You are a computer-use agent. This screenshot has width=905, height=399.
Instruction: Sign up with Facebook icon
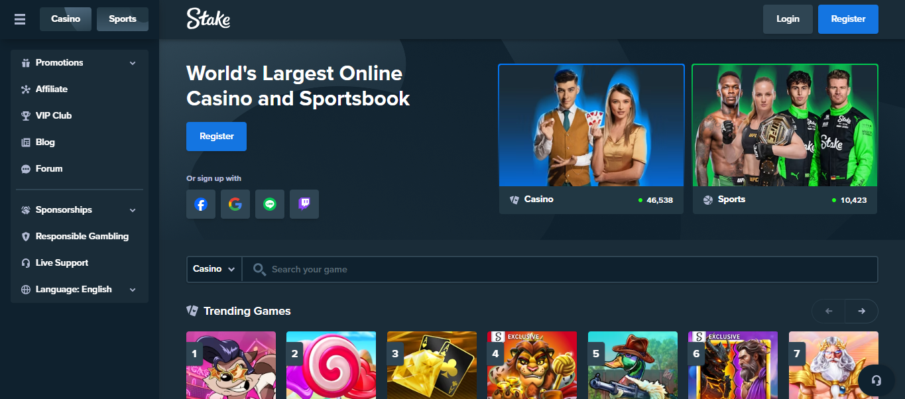click(201, 204)
